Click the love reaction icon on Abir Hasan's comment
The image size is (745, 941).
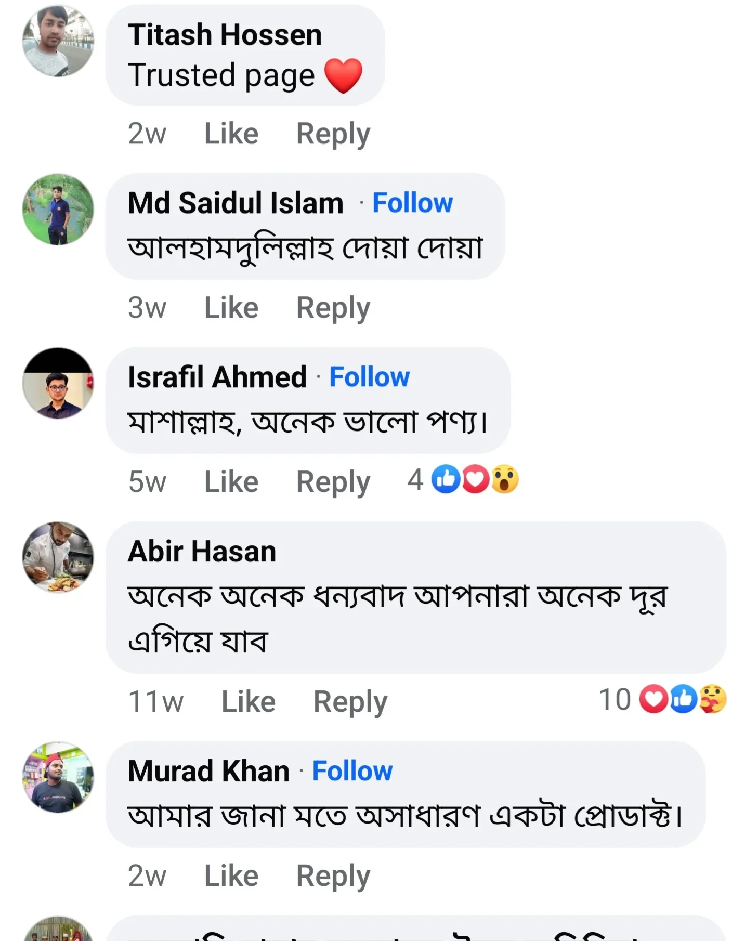pyautogui.click(x=655, y=700)
